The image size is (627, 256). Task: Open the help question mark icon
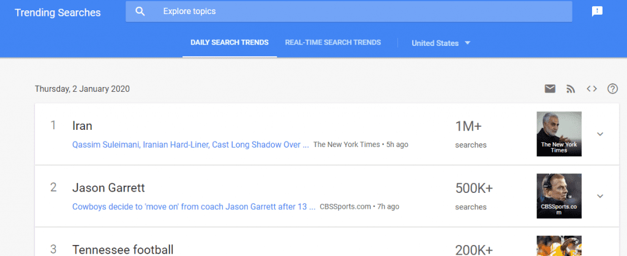pyautogui.click(x=612, y=89)
